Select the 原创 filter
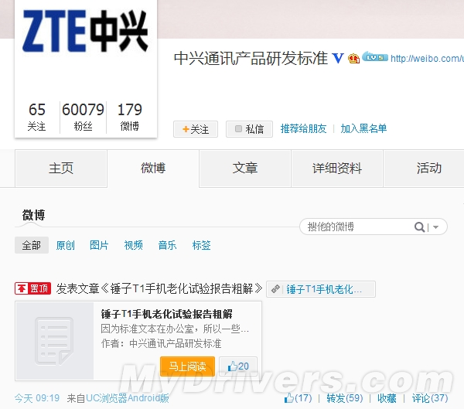 click(x=66, y=245)
